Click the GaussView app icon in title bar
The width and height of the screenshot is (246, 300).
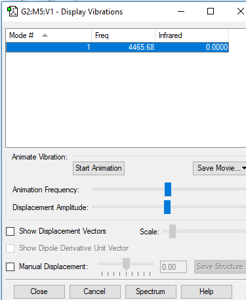click(x=12, y=12)
